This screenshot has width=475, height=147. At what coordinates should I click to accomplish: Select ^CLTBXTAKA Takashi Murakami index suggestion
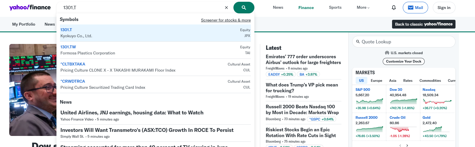[155, 67]
